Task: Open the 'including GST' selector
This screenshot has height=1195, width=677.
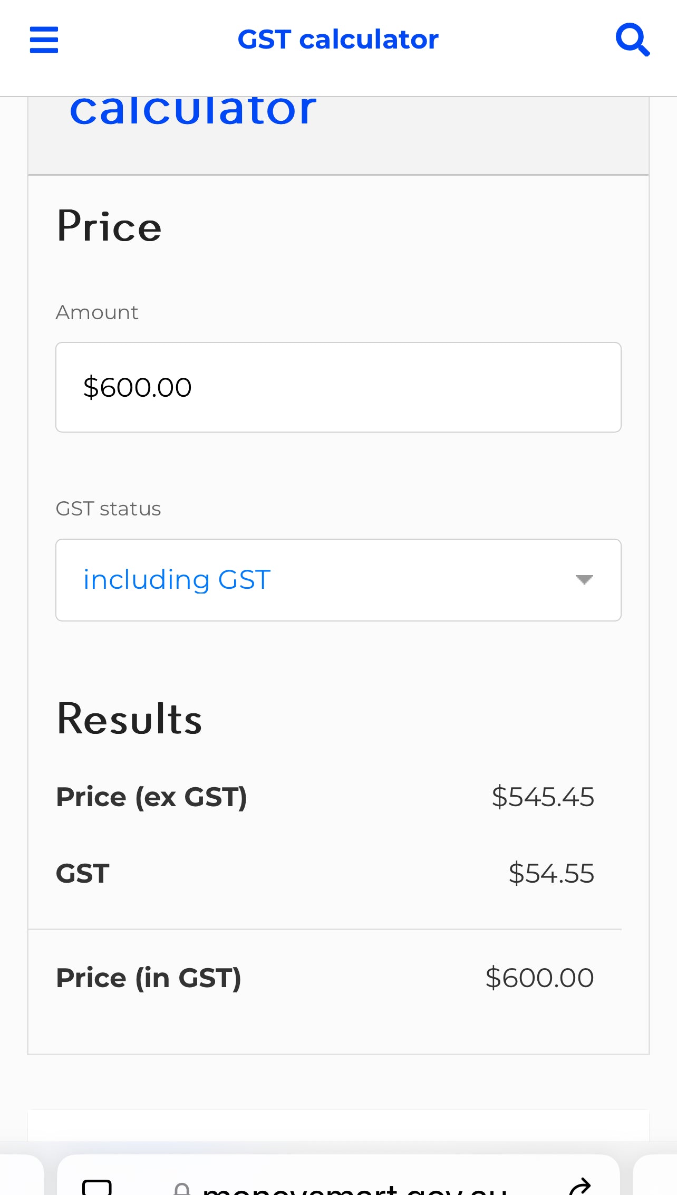Action: pyautogui.click(x=338, y=580)
